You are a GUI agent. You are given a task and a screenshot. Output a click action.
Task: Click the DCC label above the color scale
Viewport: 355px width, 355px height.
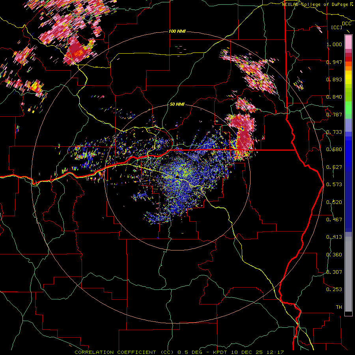[x=346, y=24]
